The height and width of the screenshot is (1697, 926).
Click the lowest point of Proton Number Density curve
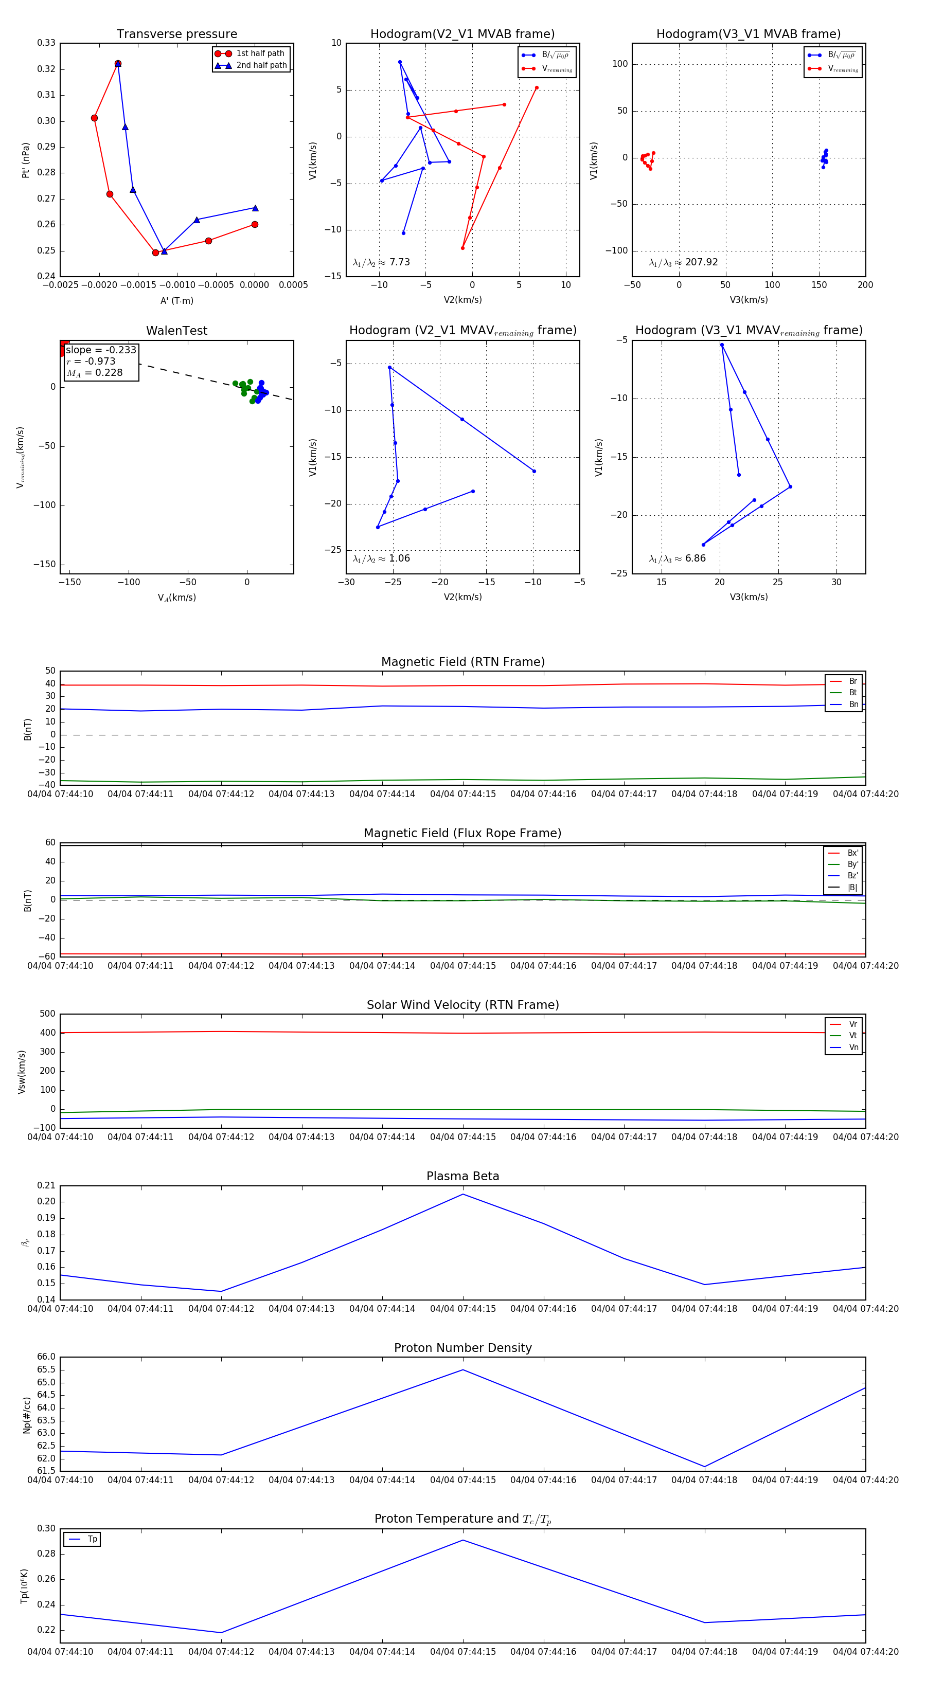[x=705, y=1467]
